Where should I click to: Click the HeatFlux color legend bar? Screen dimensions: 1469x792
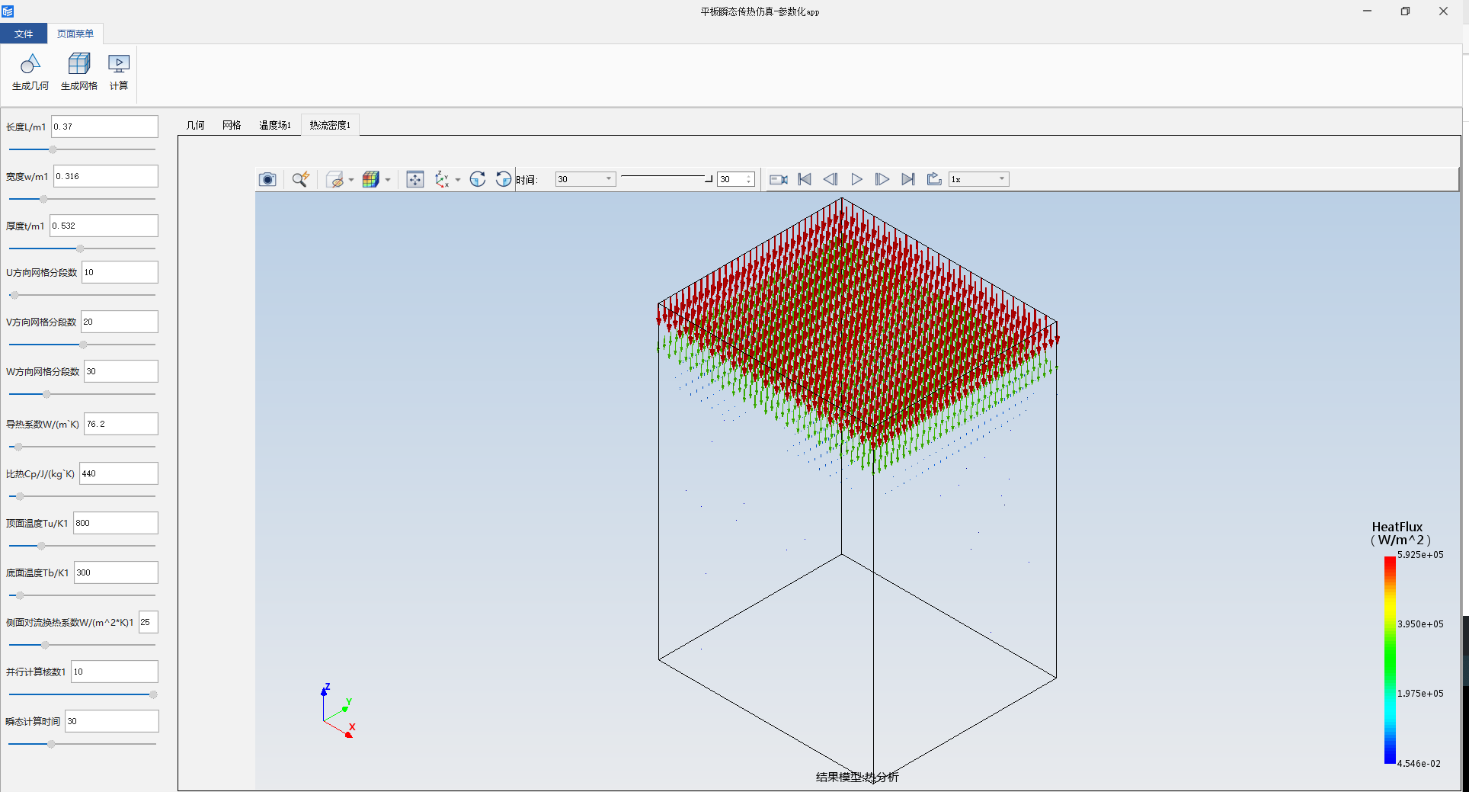point(1390,660)
